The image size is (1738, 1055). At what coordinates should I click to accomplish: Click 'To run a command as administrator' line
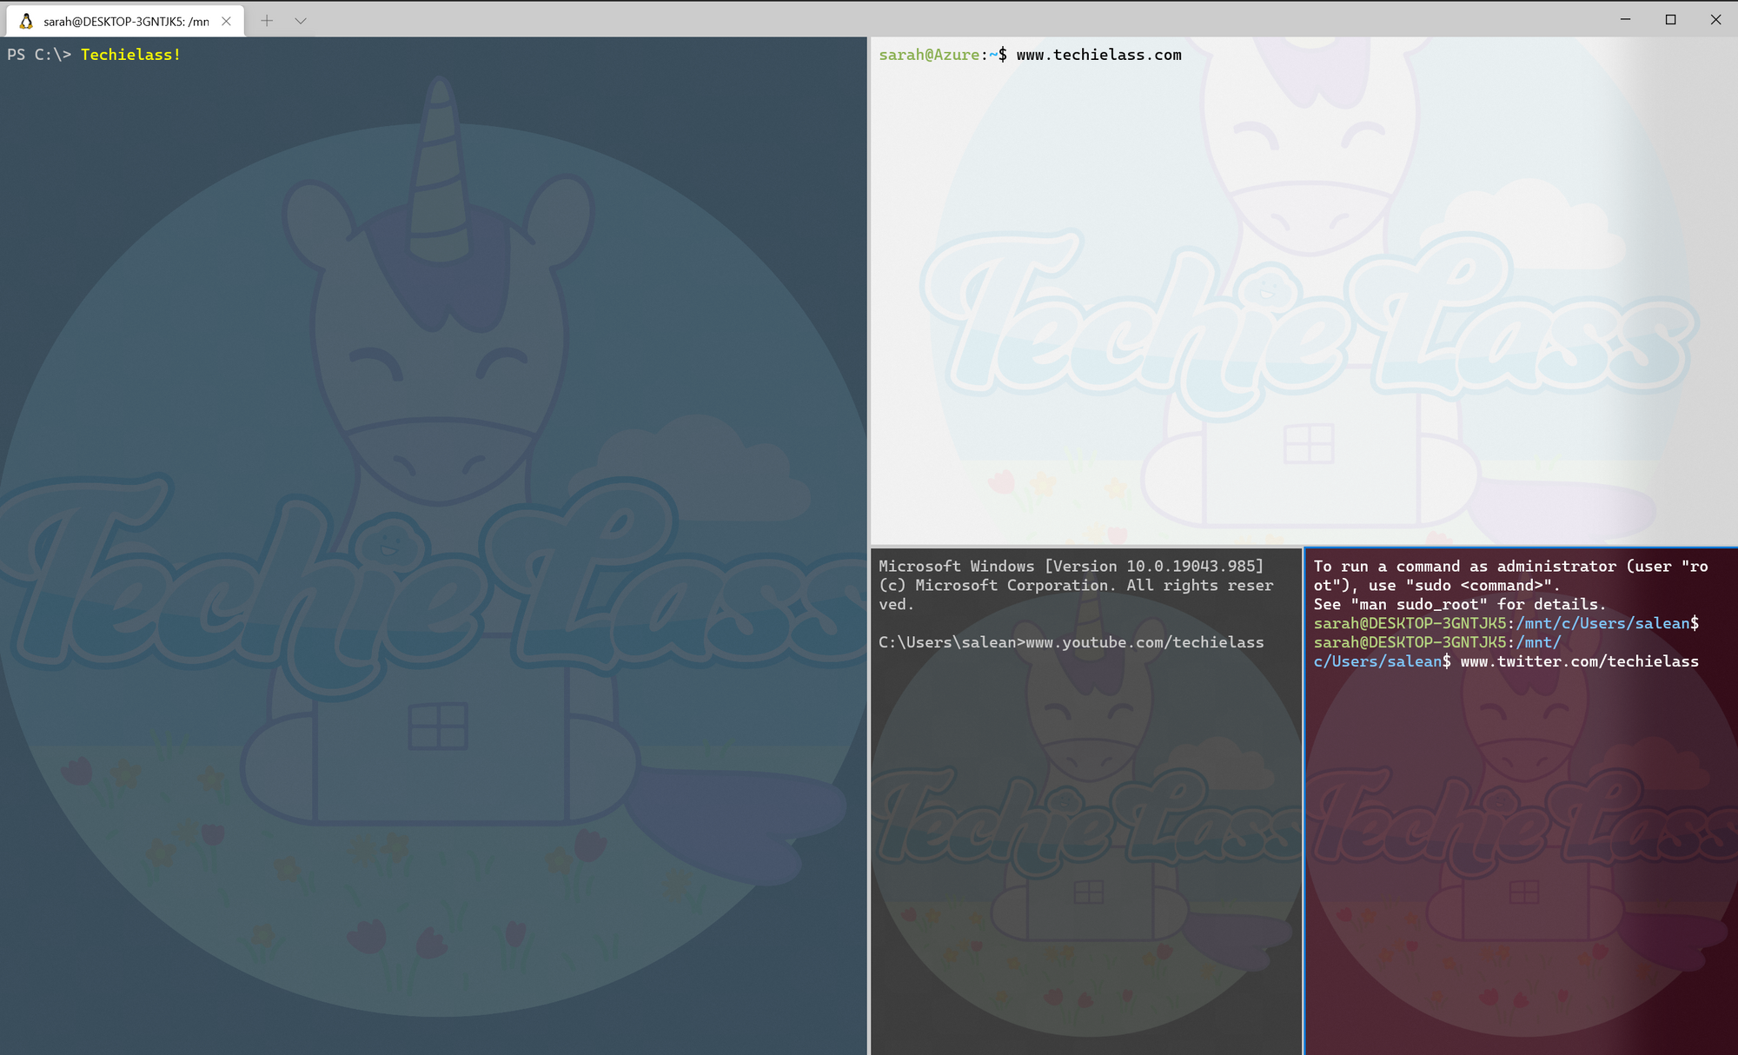click(1510, 576)
